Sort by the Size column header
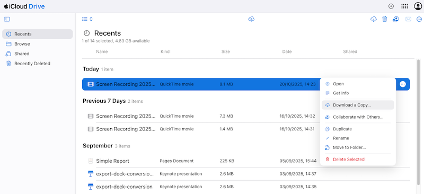 point(226,51)
